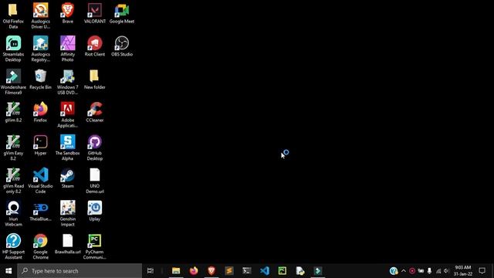Select the OBS Studio icon

(122, 46)
